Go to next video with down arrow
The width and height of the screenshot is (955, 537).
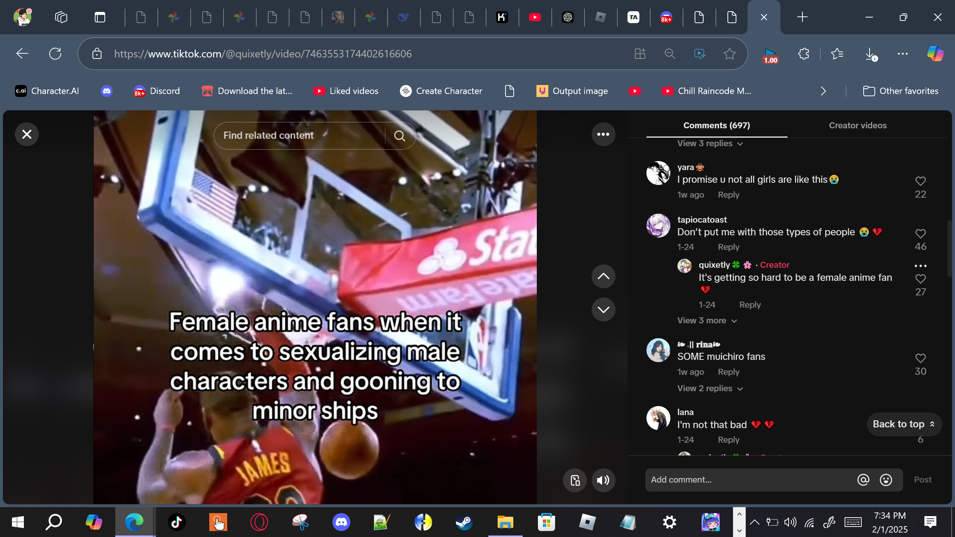coord(603,310)
